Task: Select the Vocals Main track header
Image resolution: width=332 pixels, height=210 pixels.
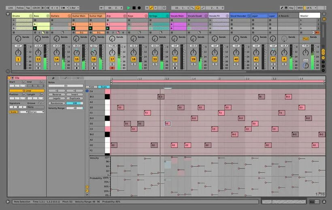Action: pos(178,16)
